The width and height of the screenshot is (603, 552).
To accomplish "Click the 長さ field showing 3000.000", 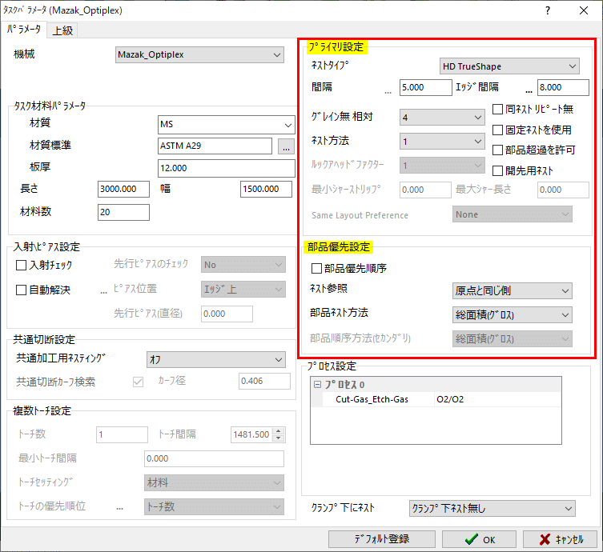I will click(x=123, y=189).
